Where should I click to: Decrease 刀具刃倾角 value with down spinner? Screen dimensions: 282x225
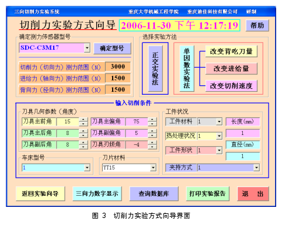(152, 147)
